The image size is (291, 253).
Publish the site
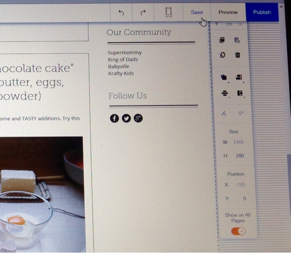[262, 12]
